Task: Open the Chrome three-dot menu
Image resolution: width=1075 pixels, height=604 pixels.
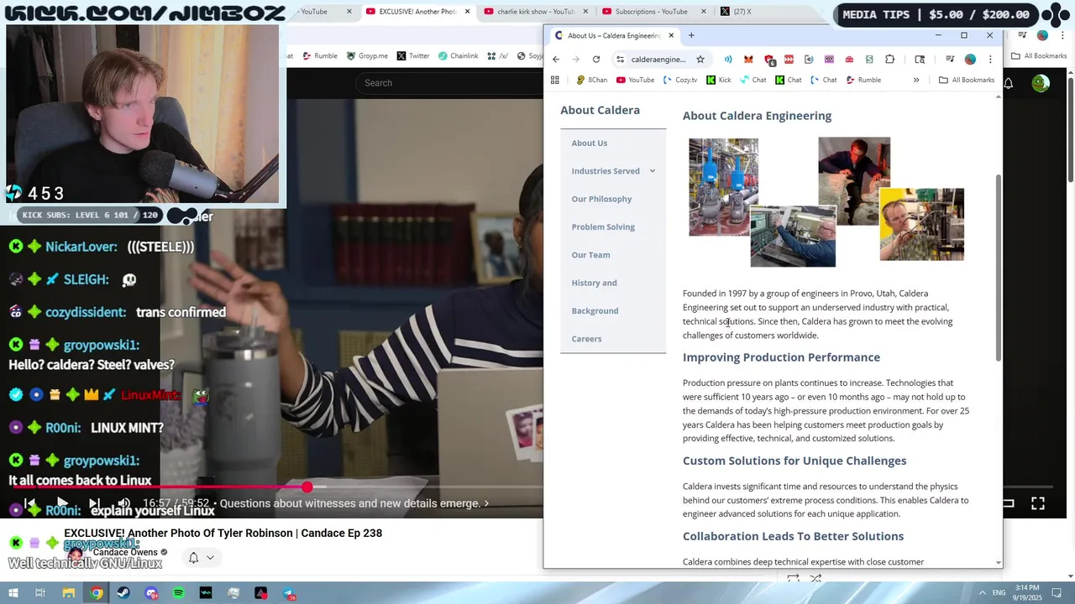Action: [x=990, y=60]
